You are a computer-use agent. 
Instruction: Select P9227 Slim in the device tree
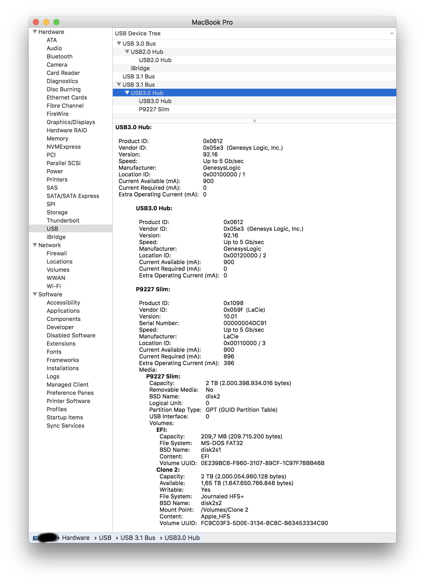pyautogui.click(x=254, y=109)
